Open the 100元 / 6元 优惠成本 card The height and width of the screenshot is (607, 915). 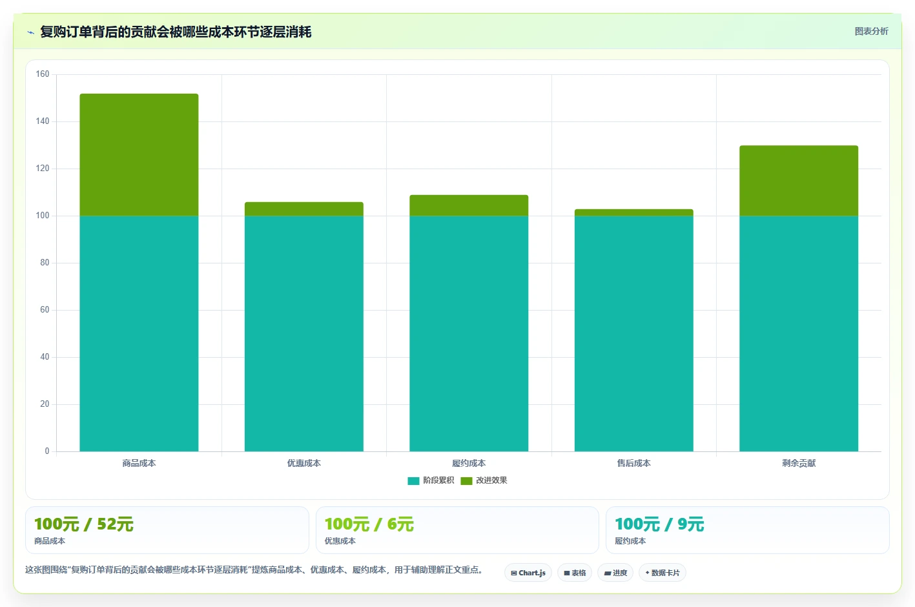[x=457, y=530]
